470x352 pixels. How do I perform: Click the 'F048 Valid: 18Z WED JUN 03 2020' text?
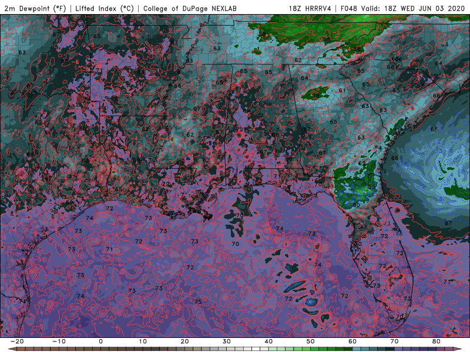pos(403,9)
